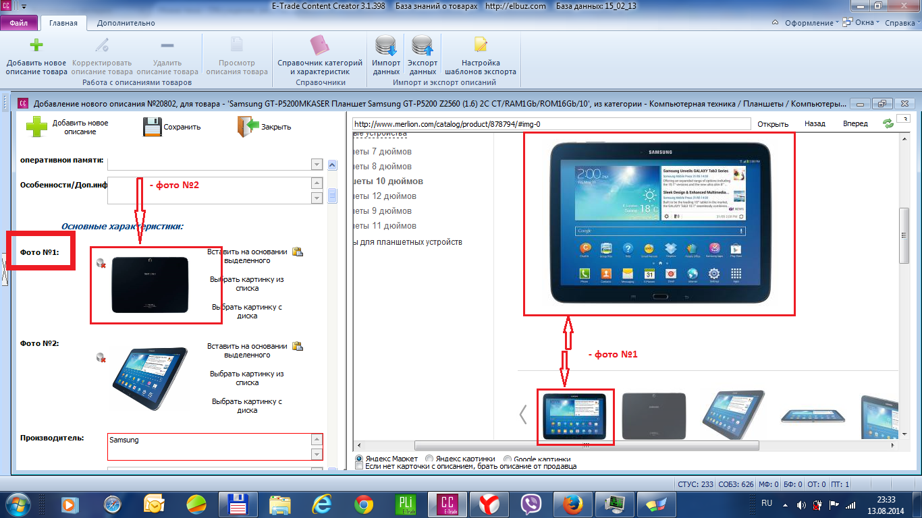Expand the оперативной памяти dropdown arrow
The width and height of the screenshot is (922, 518).
[317, 165]
